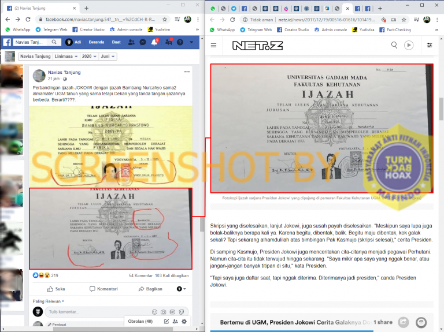Open the Navias Tanjung profile link on the post
444x332 pixels.
64,72
